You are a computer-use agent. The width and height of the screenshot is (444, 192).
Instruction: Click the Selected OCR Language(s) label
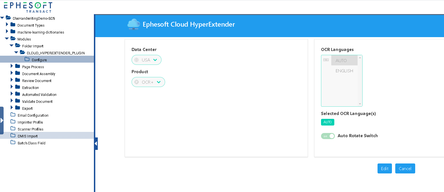click(348, 114)
